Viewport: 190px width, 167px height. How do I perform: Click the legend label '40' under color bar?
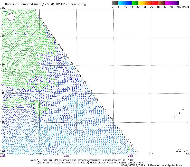tap(165, 7)
